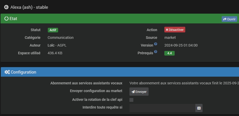Enable the API key rotation checkbox
Screen dimensions: 239x116
coord(131,100)
